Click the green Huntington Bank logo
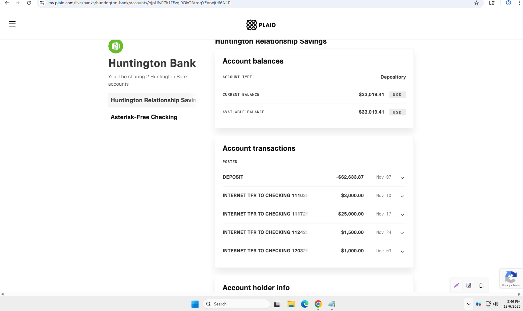Screen dimensions: 523x311 pyautogui.click(x=116, y=46)
